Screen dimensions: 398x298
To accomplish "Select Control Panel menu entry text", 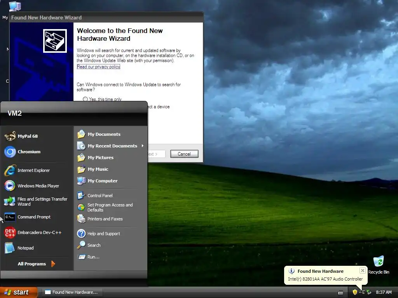I will (x=100, y=196).
